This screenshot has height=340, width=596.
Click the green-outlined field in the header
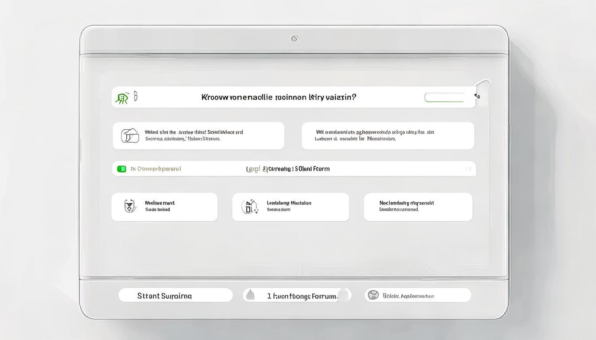pyautogui.click(x=444, y=97)
